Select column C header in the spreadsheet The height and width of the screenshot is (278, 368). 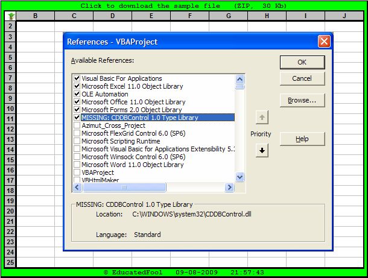click(x=74, y=16)
